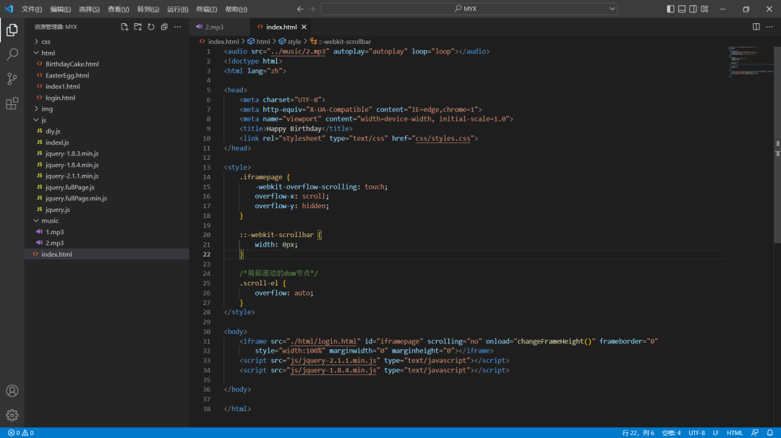Toggle the primary sidebar layout button

[670, 9]
